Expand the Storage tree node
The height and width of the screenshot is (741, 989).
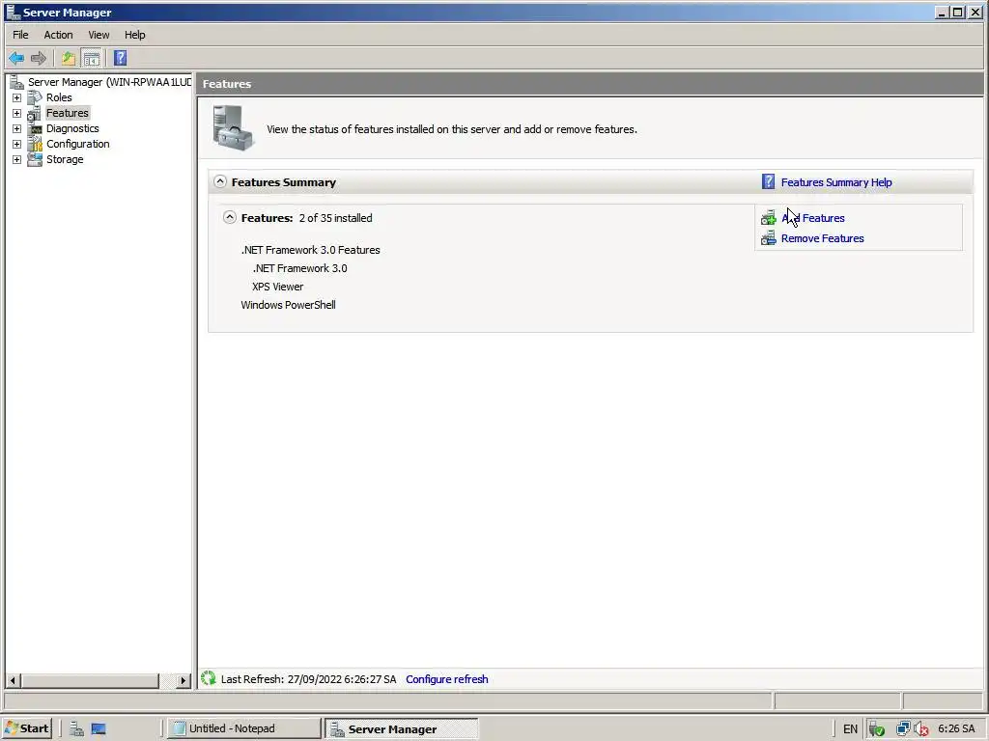(x=17, y=159)
